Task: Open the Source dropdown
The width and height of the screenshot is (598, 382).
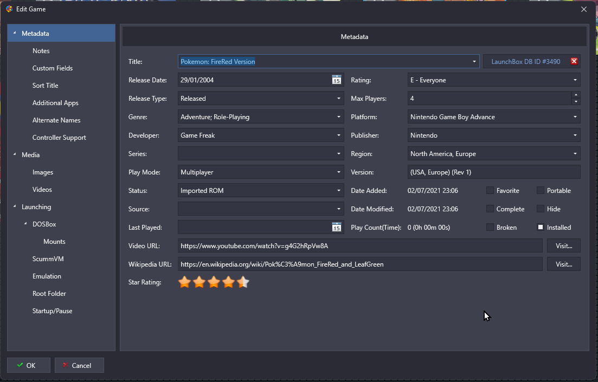Action: pos(339,209)
